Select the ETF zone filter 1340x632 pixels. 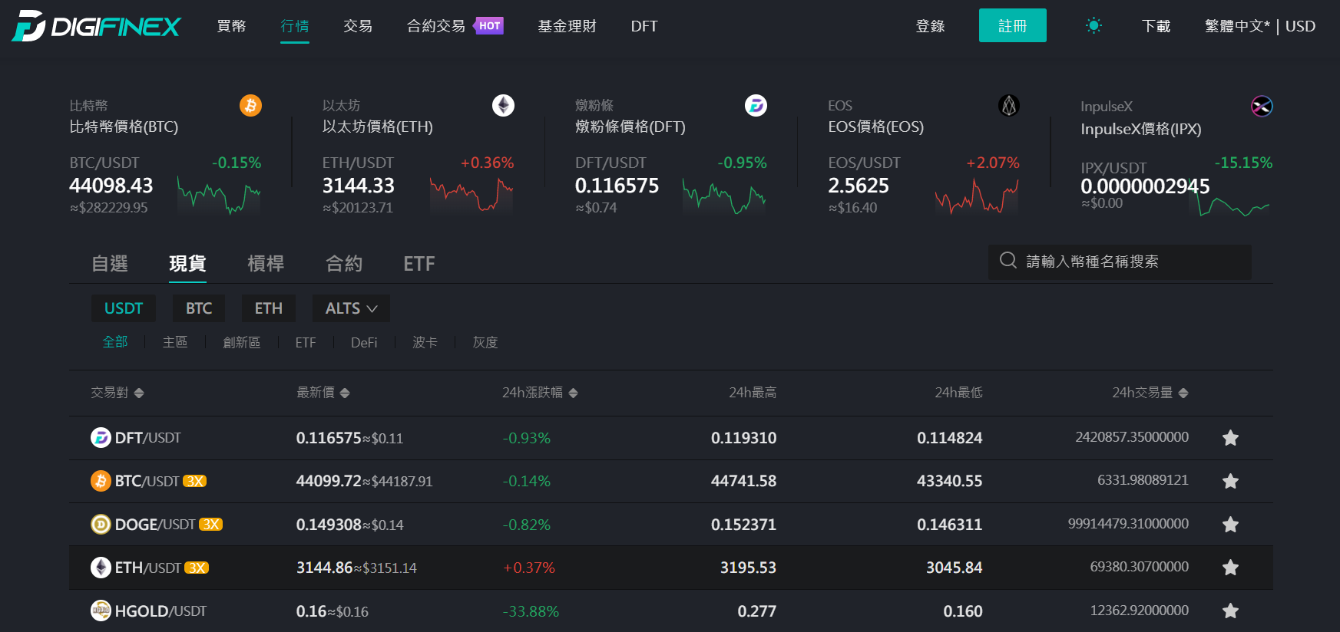(x=306, y=342)
